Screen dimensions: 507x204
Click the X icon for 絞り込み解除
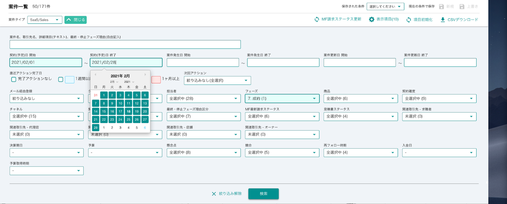pos(214,194)
